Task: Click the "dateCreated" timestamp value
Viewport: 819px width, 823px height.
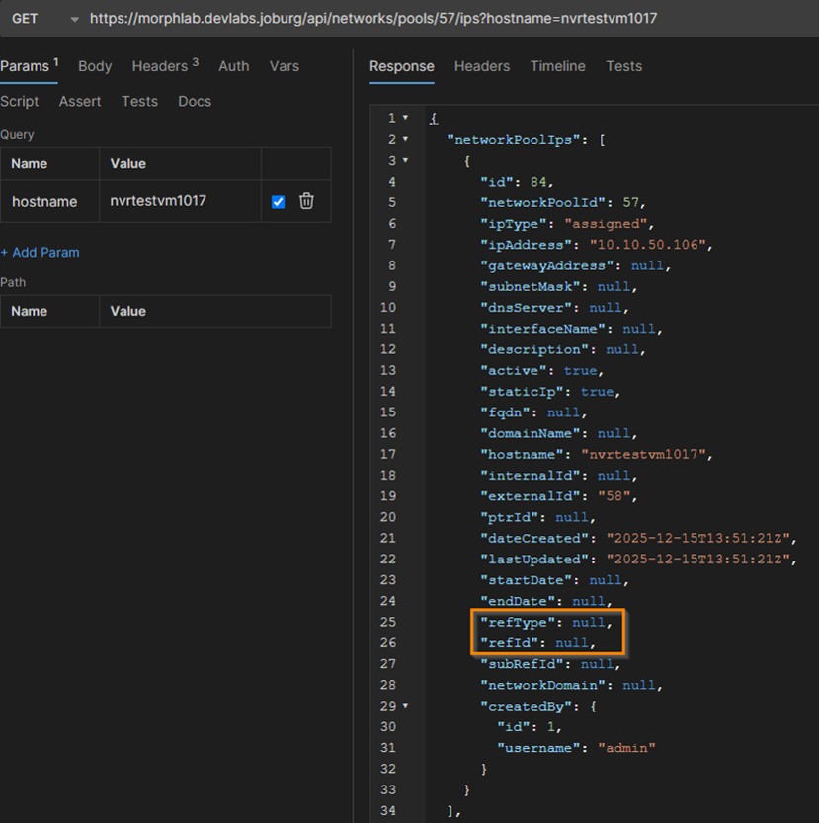Action: pyautogui.click(x=698, y=539)
